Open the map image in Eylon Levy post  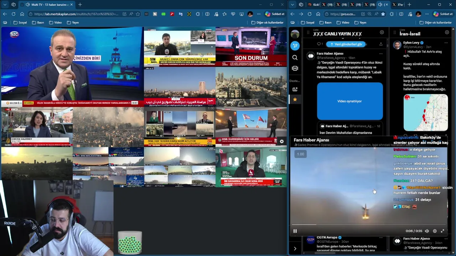(x=426, y=113)
